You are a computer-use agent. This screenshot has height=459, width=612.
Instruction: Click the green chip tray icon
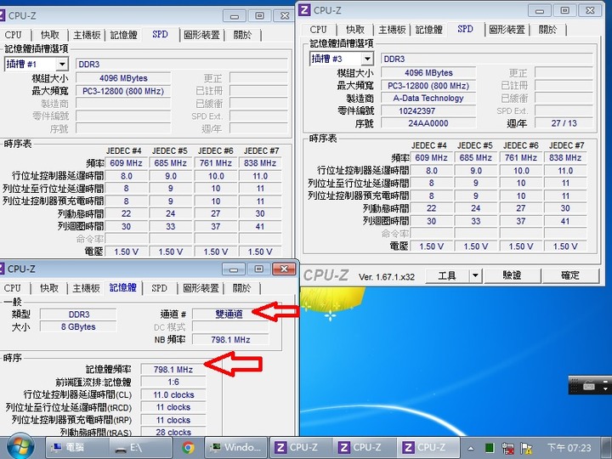coord(489,448)
